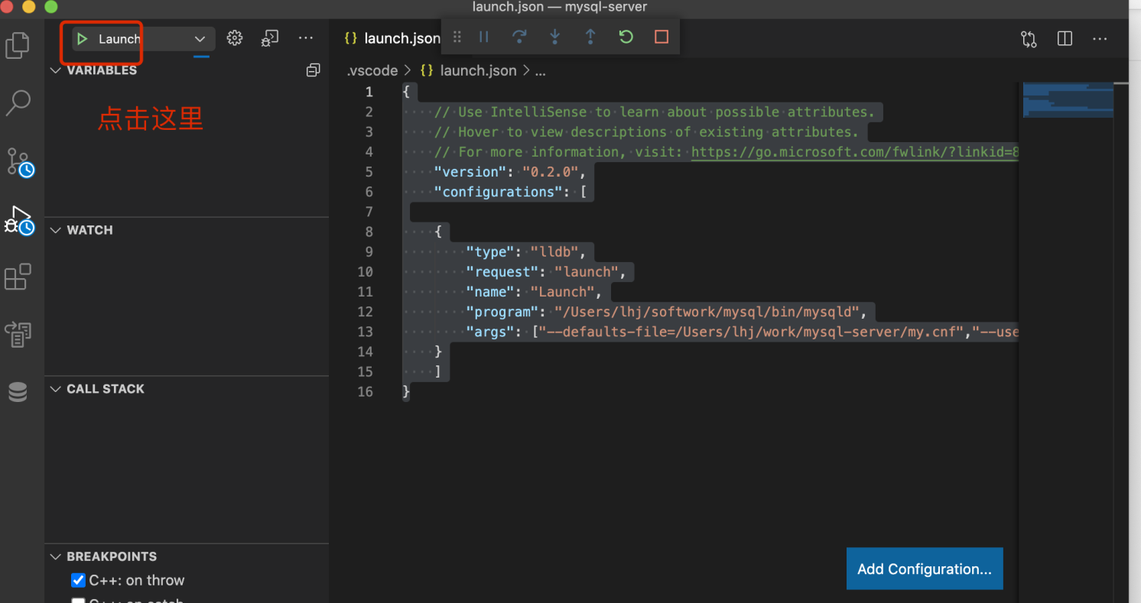Image resolution: width=1141 pixels, height=603 pixels.
Task: Click the minimap highlighted region
Action: click(1068, 100)
